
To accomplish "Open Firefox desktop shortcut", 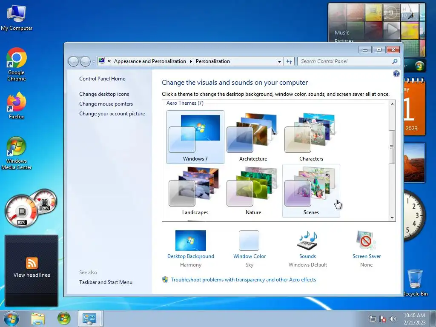I will pyautogui.click(x=17, y=106).
